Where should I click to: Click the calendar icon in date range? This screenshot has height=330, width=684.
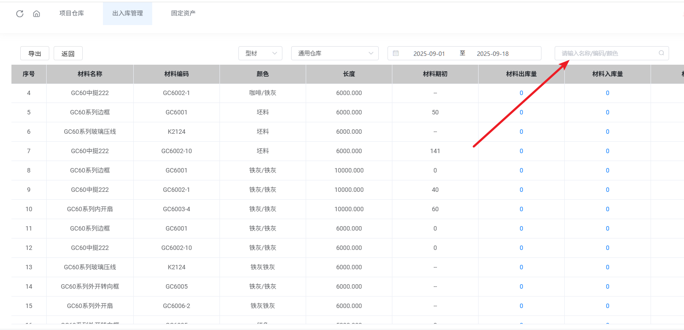click(395, 53)
